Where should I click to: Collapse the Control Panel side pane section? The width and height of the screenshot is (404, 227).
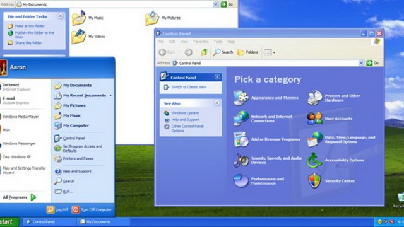tap(217, 77)
